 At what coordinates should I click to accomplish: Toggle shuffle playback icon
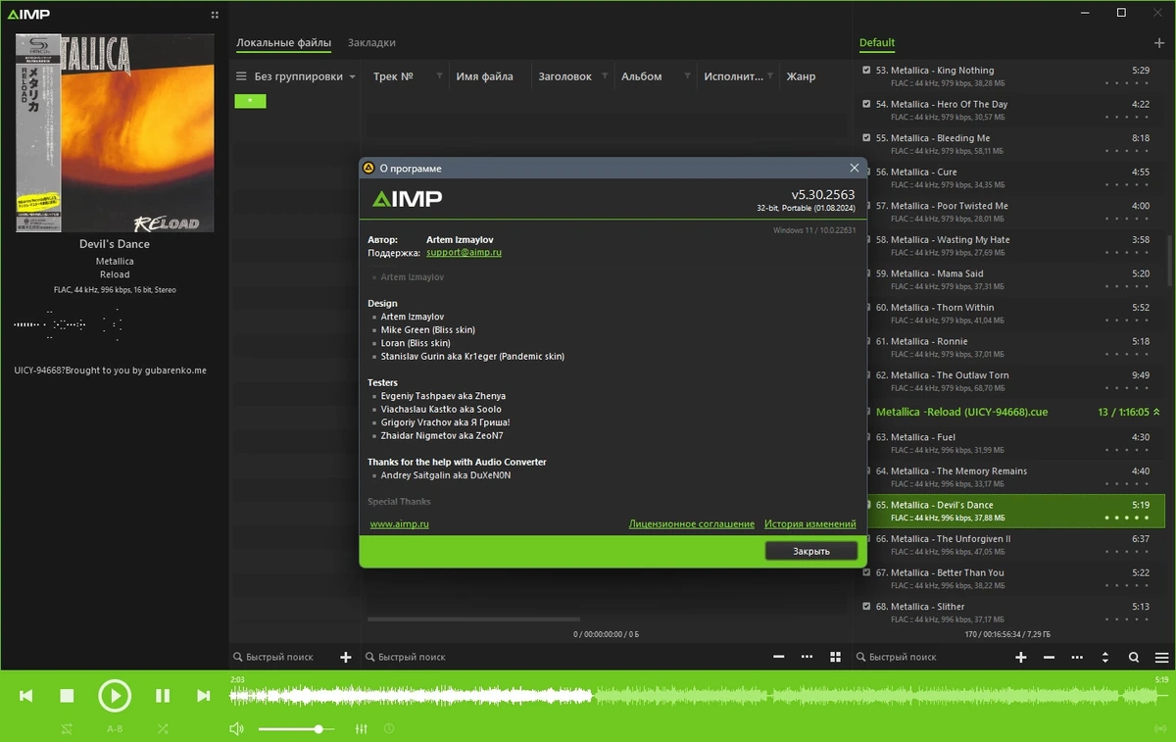pyautogui.click(x=163, y=729)
